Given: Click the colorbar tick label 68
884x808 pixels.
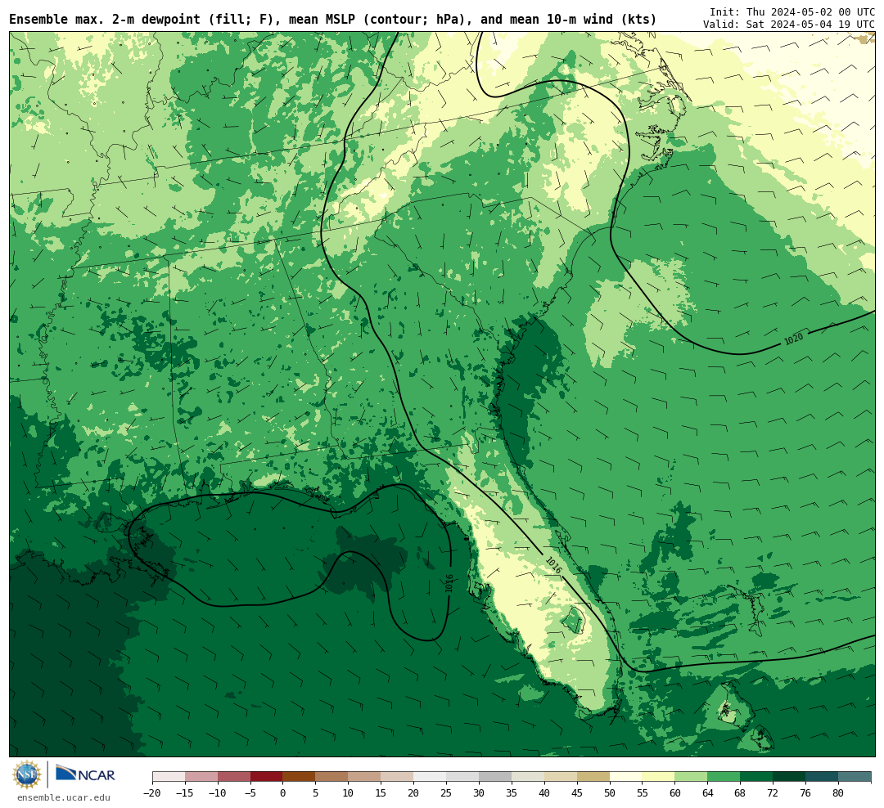Looking at the screenshot, I should tap(741, 793).
